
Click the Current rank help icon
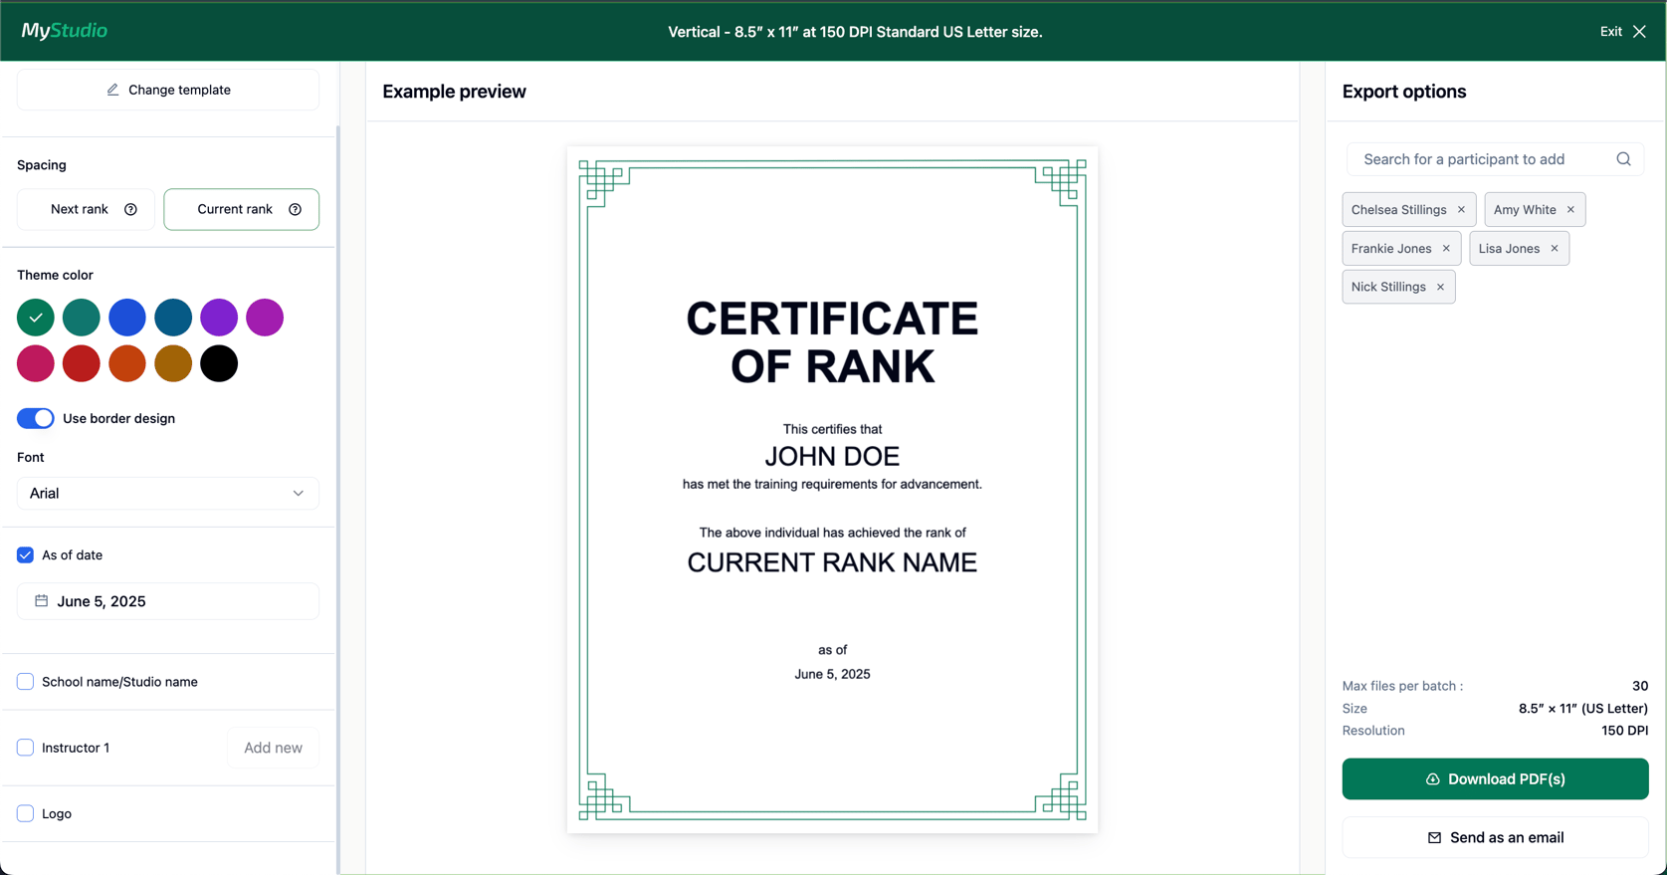point(295,209)
